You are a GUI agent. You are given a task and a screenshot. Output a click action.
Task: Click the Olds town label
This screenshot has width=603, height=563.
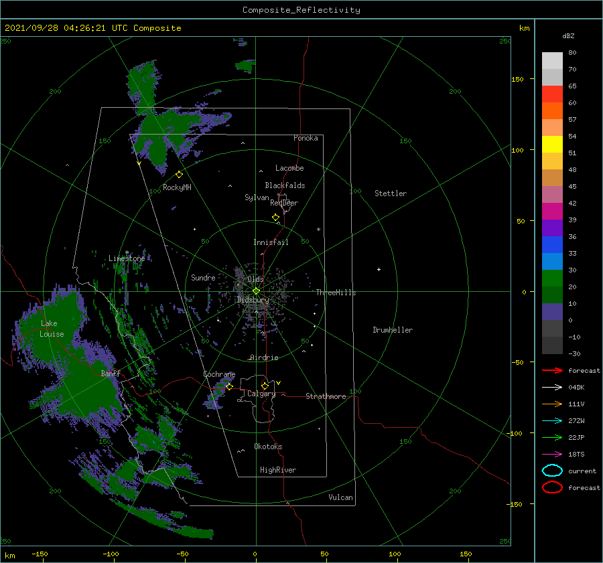point(255,279)
